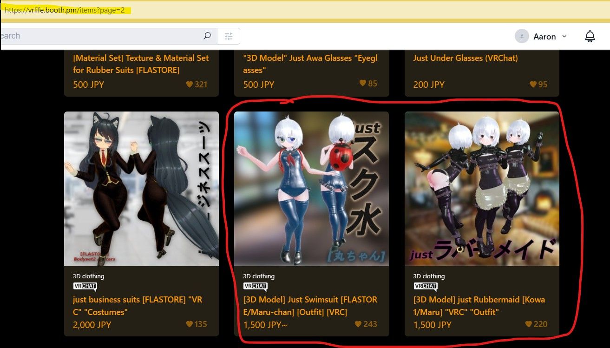Image resolution: width=610 pixels, height=348 pixels.
Task: Click Aaron's profile avatar icon
Action: (x=522, y=36)
